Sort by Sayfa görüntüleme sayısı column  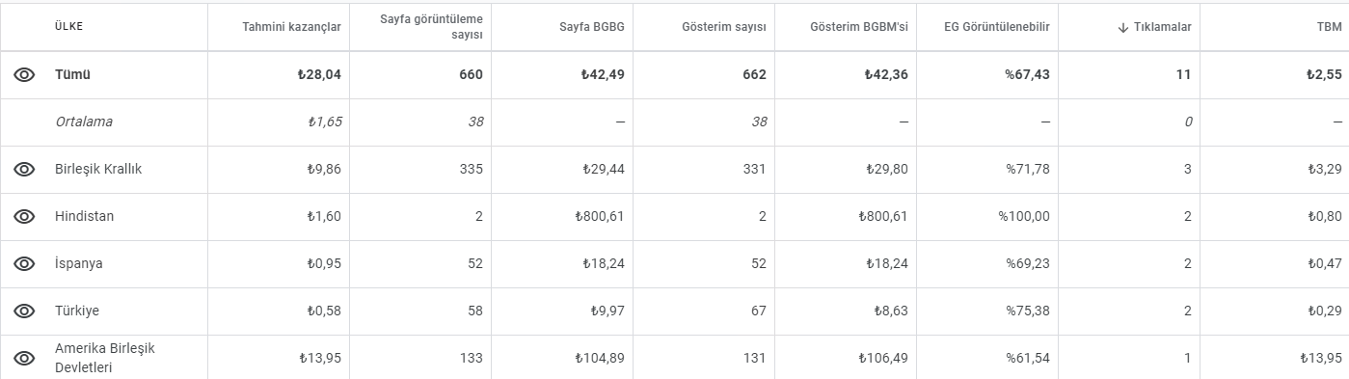(x=431, y=27)
